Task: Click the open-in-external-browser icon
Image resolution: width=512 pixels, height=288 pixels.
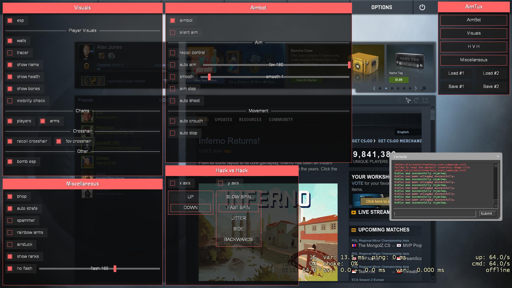Action: click(x=425, y=100)
